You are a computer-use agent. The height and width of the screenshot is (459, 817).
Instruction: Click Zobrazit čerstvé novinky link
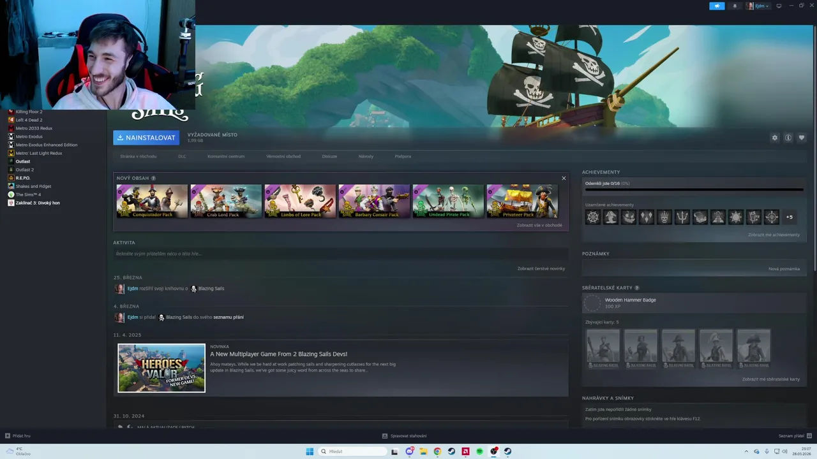541,268
